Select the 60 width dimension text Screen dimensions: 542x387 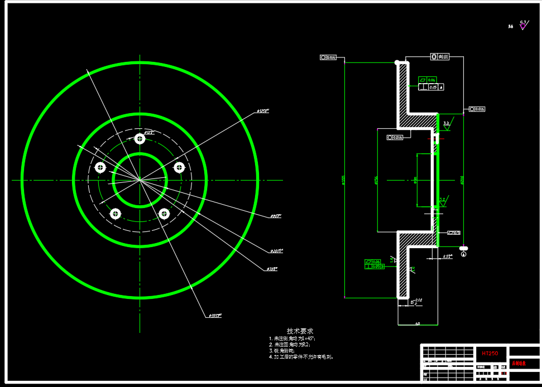(418, 323)
